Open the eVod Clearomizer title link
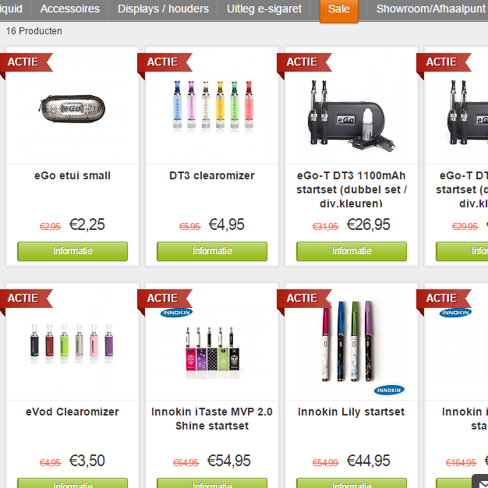The image size is (488, 488). pos(72,412)
